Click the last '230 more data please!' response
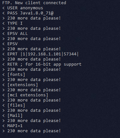This screenshot has height=138, width=120. click(x=32, y=131)
